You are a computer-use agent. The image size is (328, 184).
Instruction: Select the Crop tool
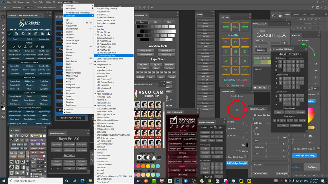[x=3, y=33]
